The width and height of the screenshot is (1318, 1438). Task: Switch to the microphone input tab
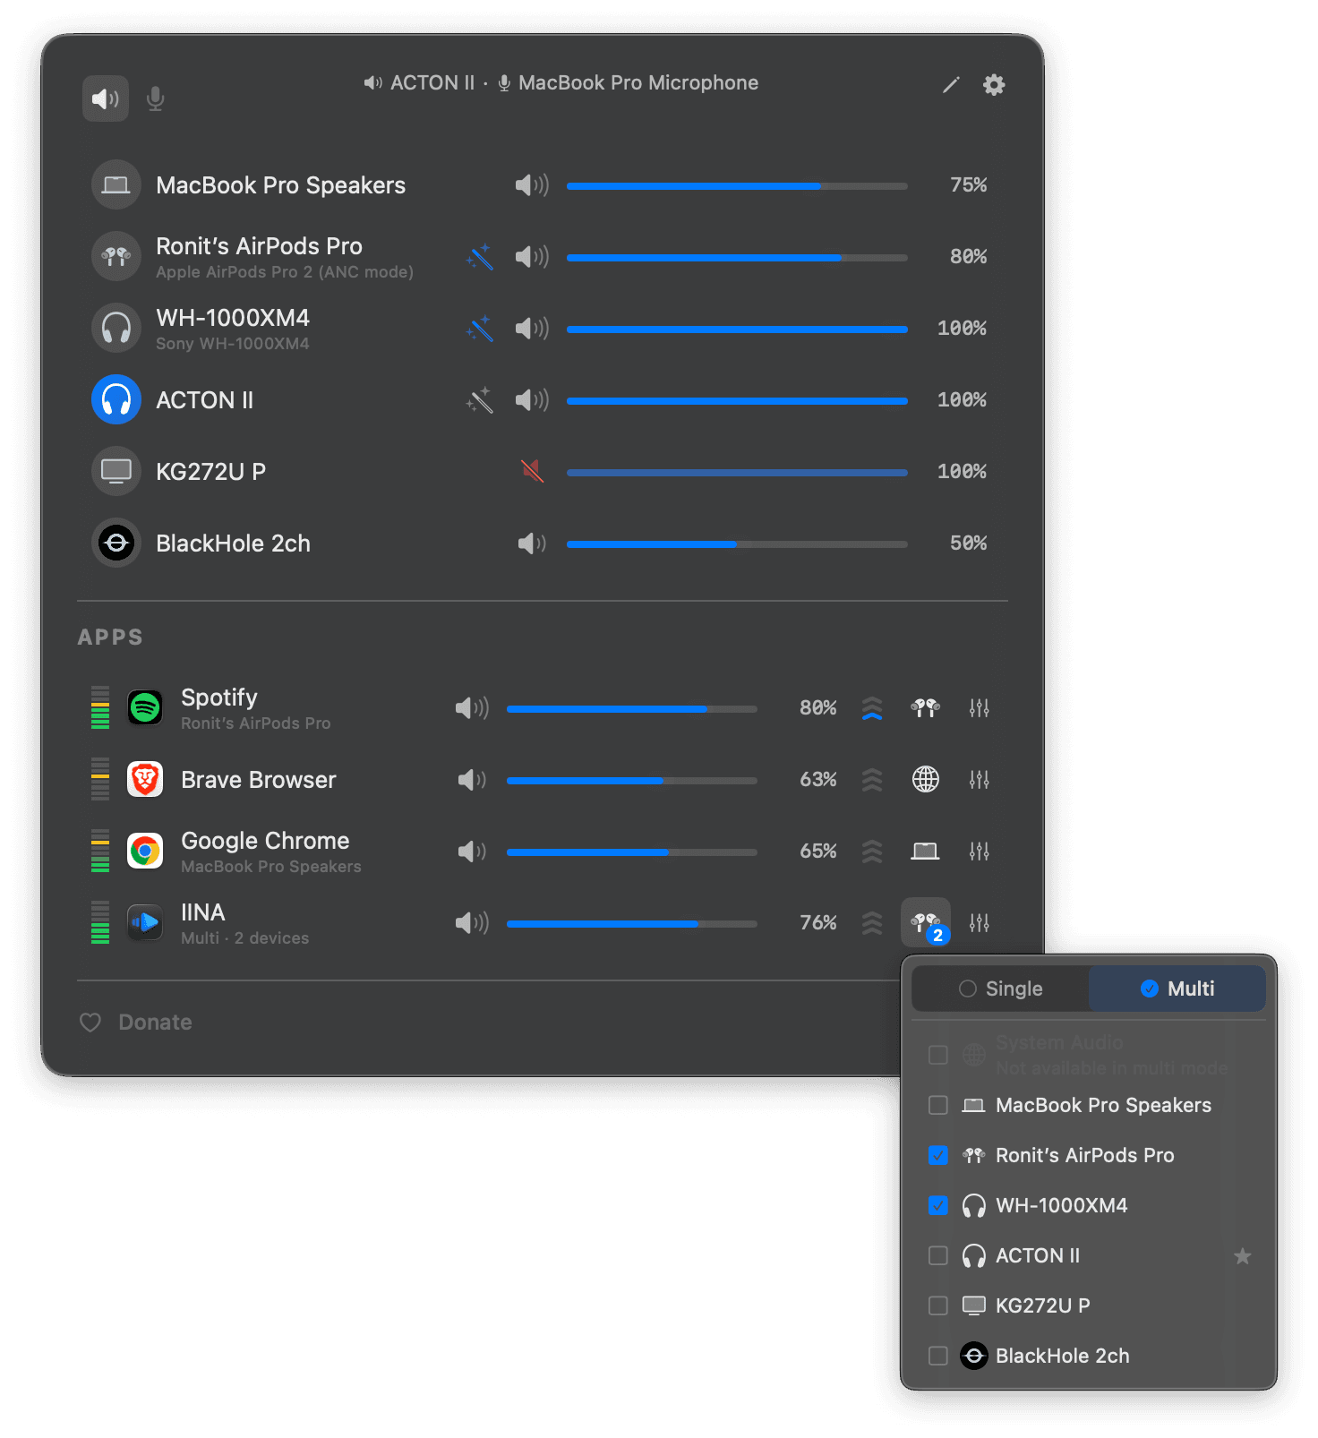[155, 98]
